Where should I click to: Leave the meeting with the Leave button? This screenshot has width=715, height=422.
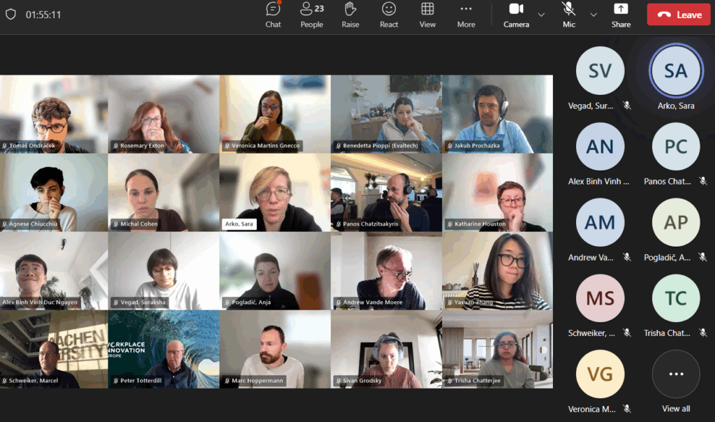tap(678, 15)
